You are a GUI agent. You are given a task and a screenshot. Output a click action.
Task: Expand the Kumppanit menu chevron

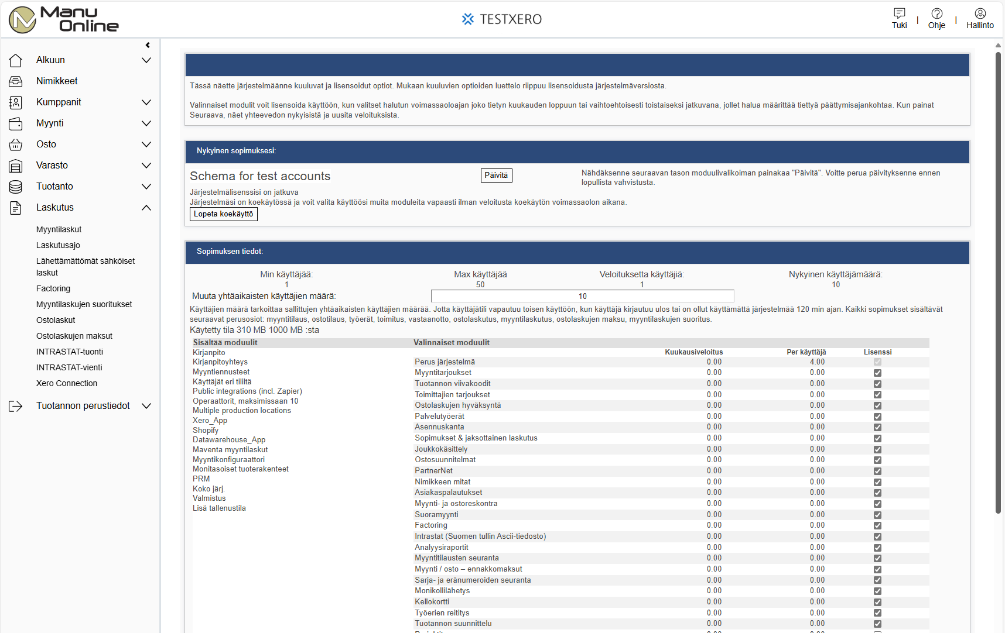[146, 102]
